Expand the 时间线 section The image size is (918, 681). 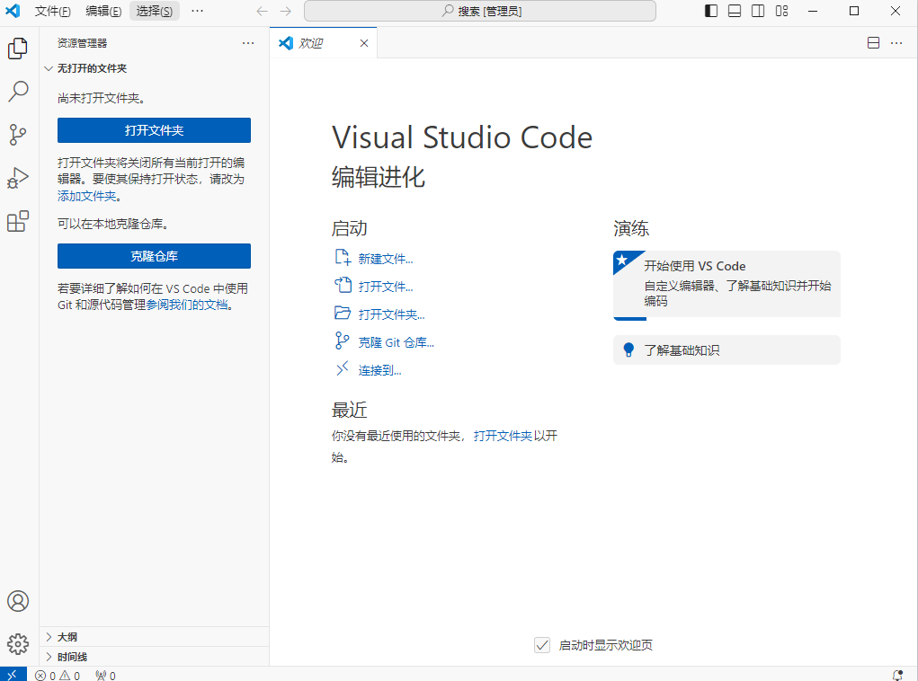[x=49, y=657]
